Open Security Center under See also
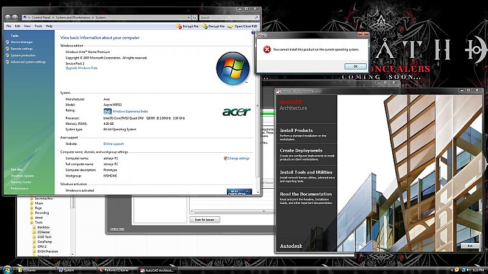Viewport: 488px width, 274px height. click(x=21, y=182)
